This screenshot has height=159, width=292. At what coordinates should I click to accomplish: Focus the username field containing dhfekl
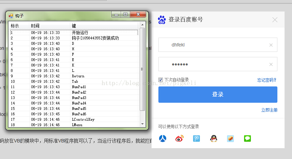pyautogui.click(x=218, y=45)
